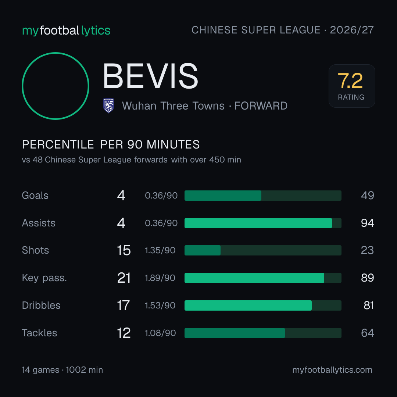Click the Key pass. row label
397x397 pixels.
pos(44,278)
